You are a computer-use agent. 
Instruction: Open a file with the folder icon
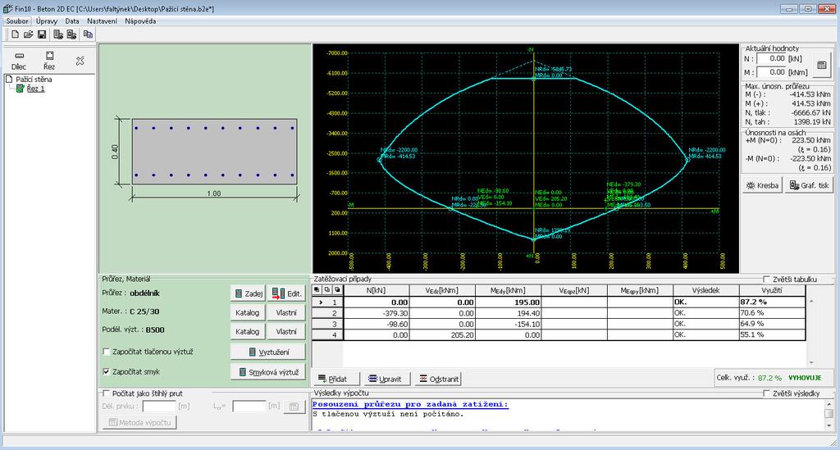click(29, 34)
